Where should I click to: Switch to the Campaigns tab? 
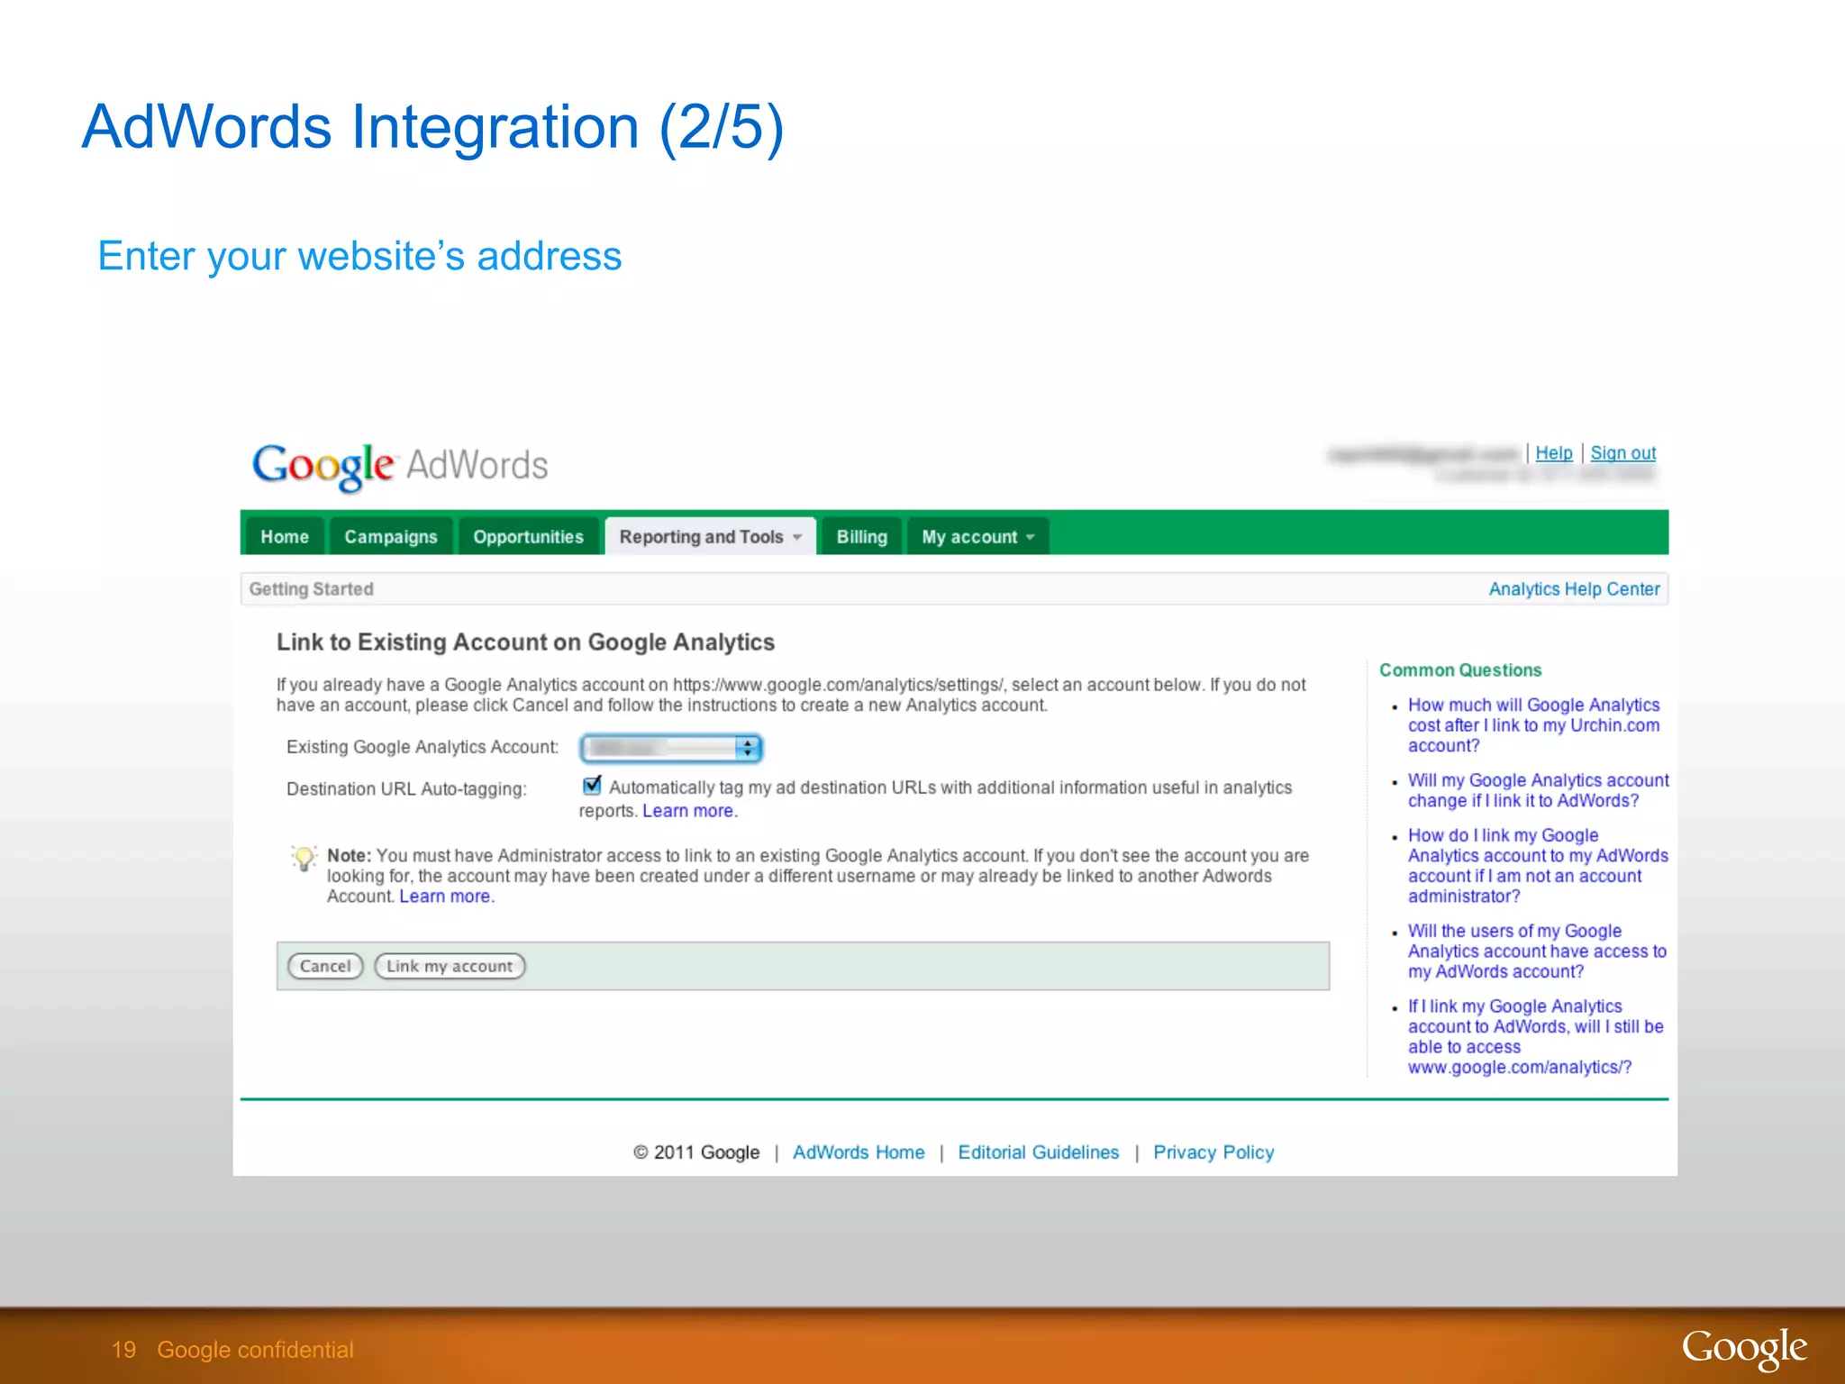click(390, 536)
